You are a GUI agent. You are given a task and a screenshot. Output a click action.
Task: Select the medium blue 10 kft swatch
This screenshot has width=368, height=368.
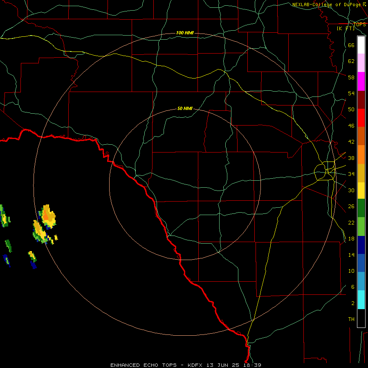click(361, 263)
